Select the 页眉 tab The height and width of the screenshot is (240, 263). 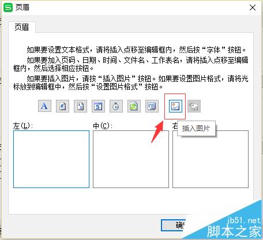pos(22,27)
